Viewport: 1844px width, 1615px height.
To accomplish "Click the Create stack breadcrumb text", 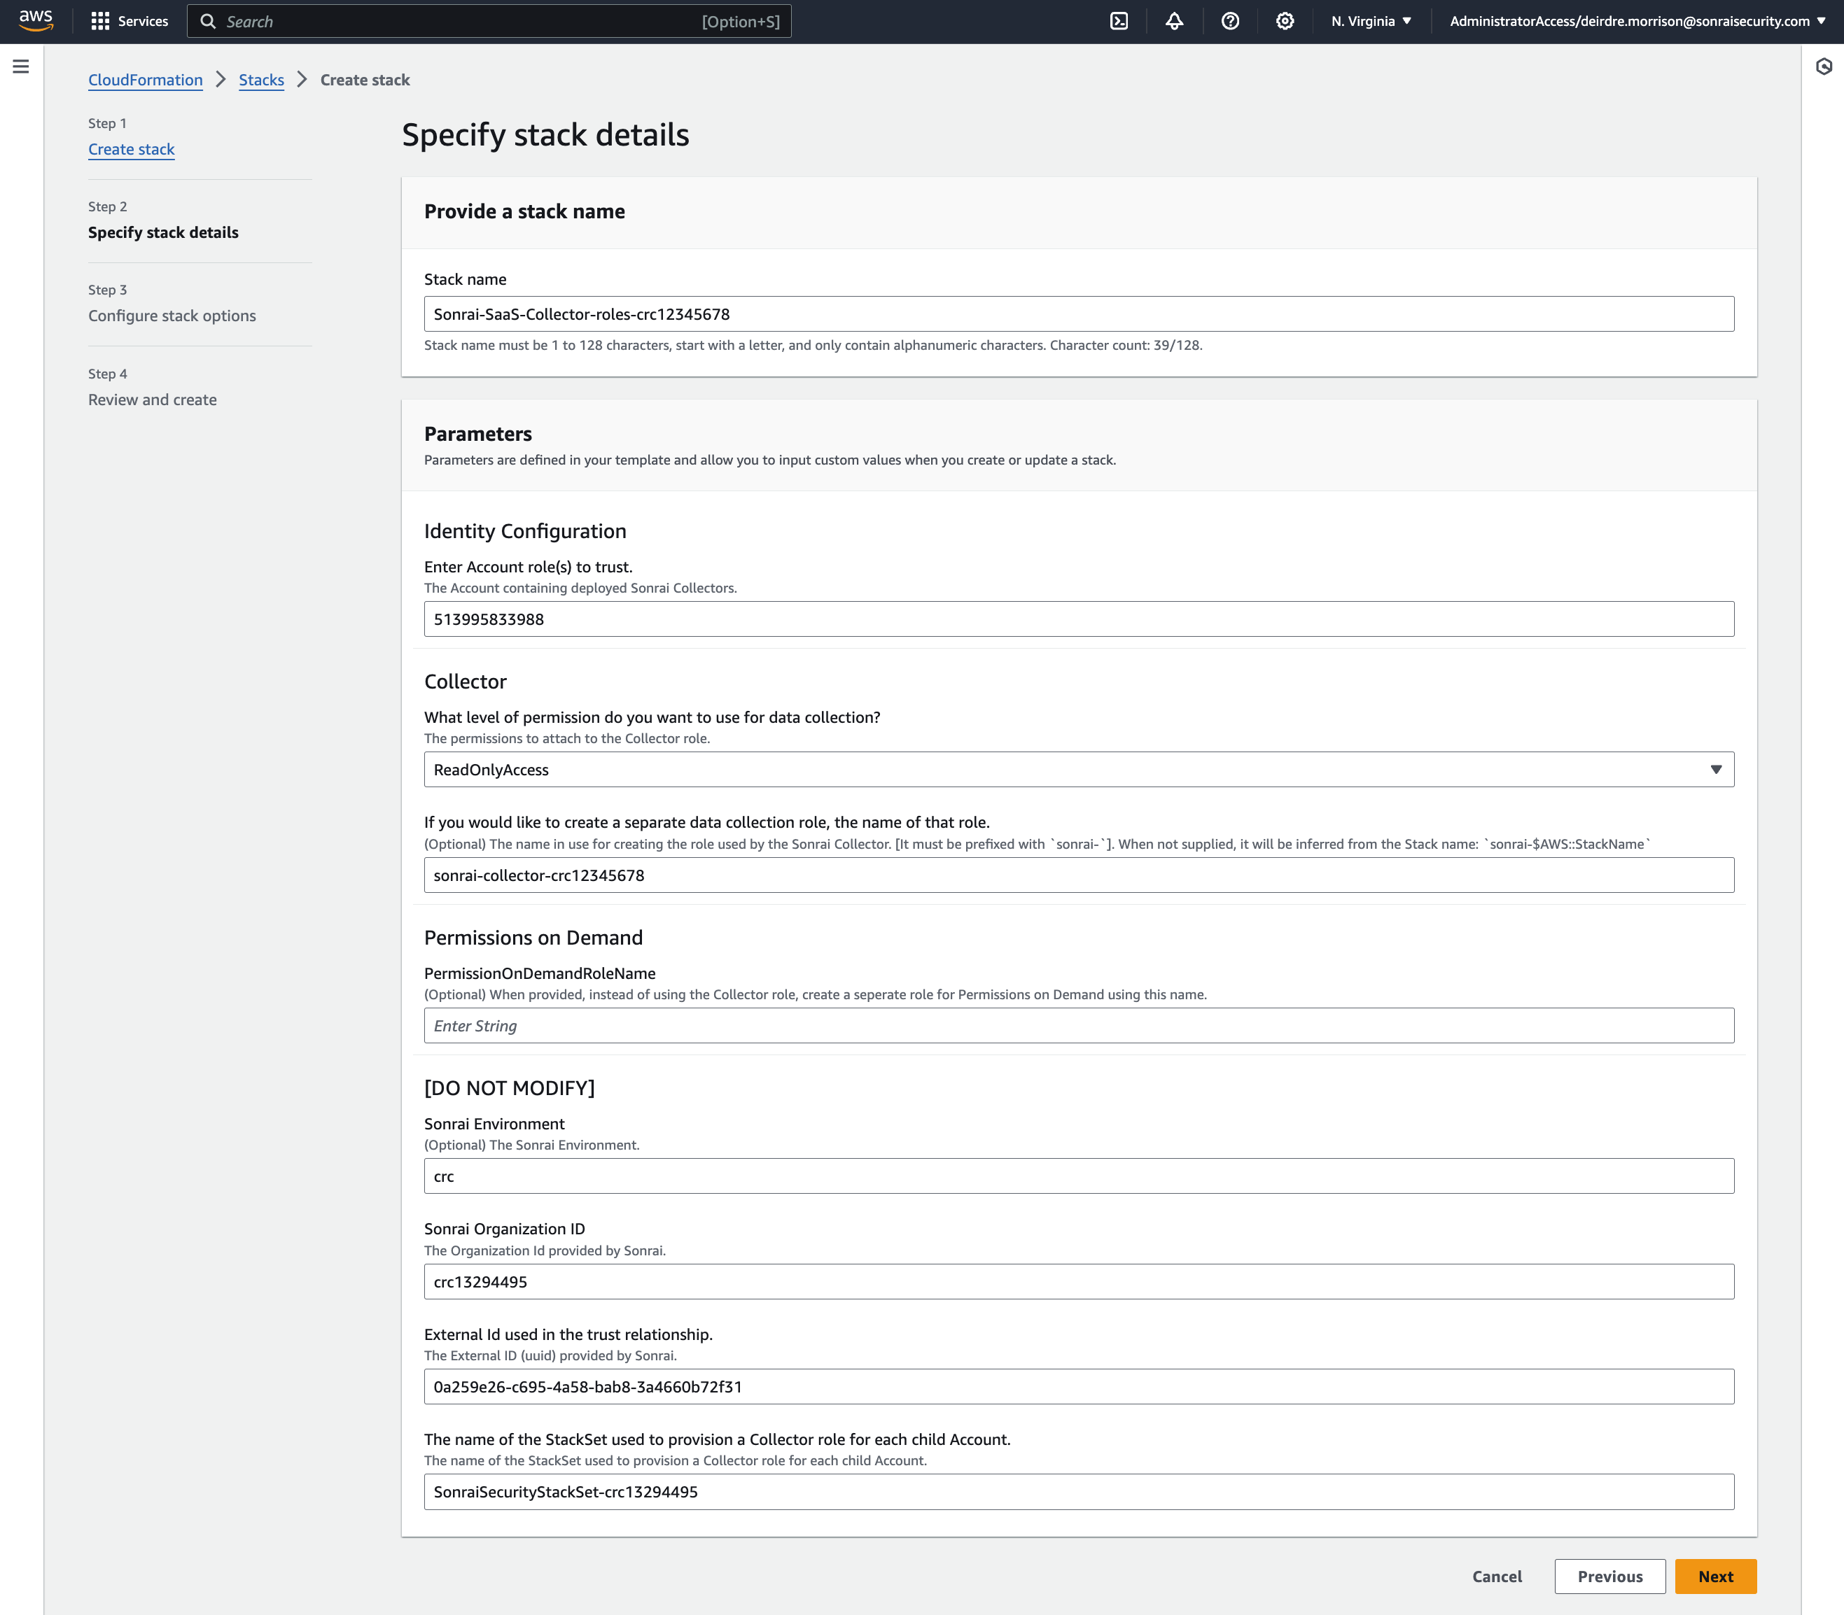I will (x=365, y=80).
